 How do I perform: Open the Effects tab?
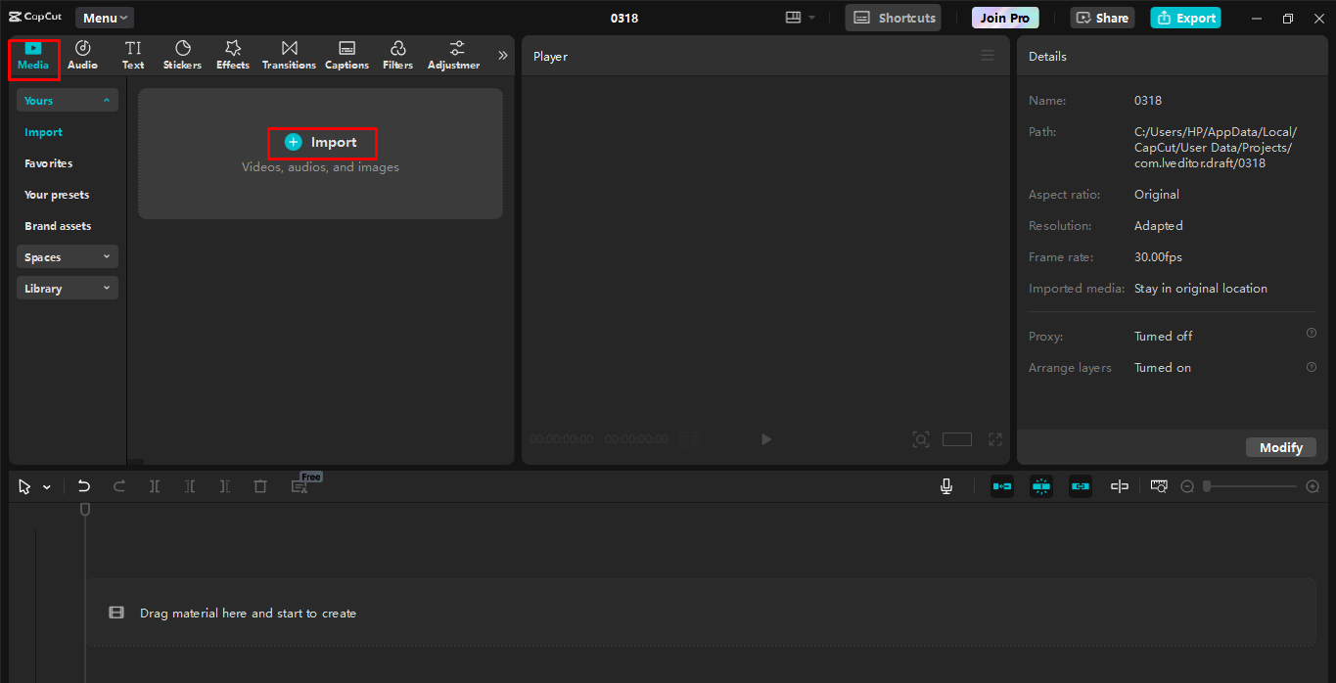[x=233, y=56]
